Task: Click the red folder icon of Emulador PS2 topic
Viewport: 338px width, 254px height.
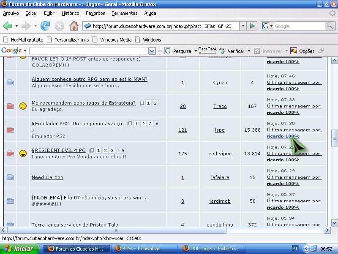Action: tap(10, 130)
